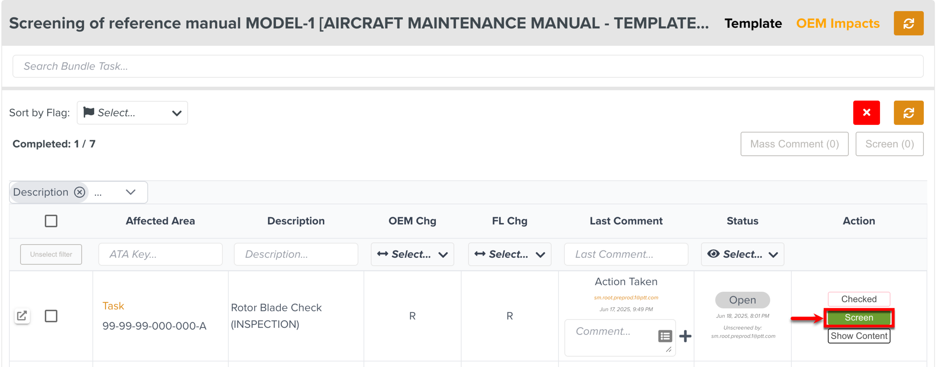Switch to the Template tab
This screenshot has width=937, height=367.
(x=753, y=24)
